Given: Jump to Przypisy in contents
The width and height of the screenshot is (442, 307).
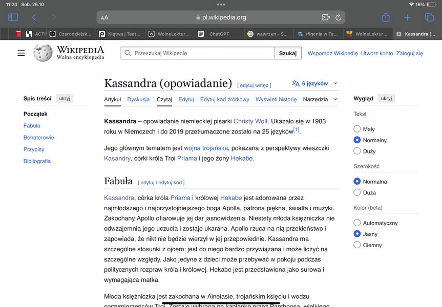Looking at the screenshot, I should [x=34, y=149].
